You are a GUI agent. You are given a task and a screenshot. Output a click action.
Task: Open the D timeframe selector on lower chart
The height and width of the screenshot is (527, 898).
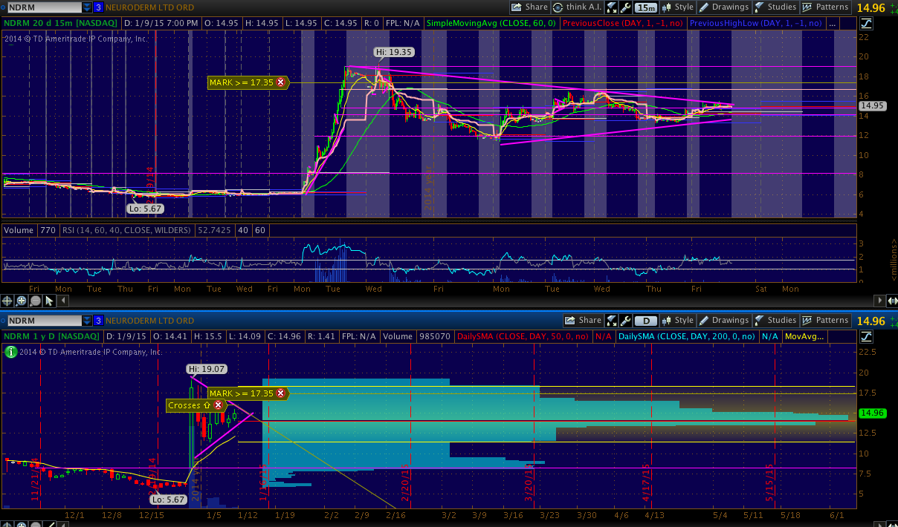point(646,321)
